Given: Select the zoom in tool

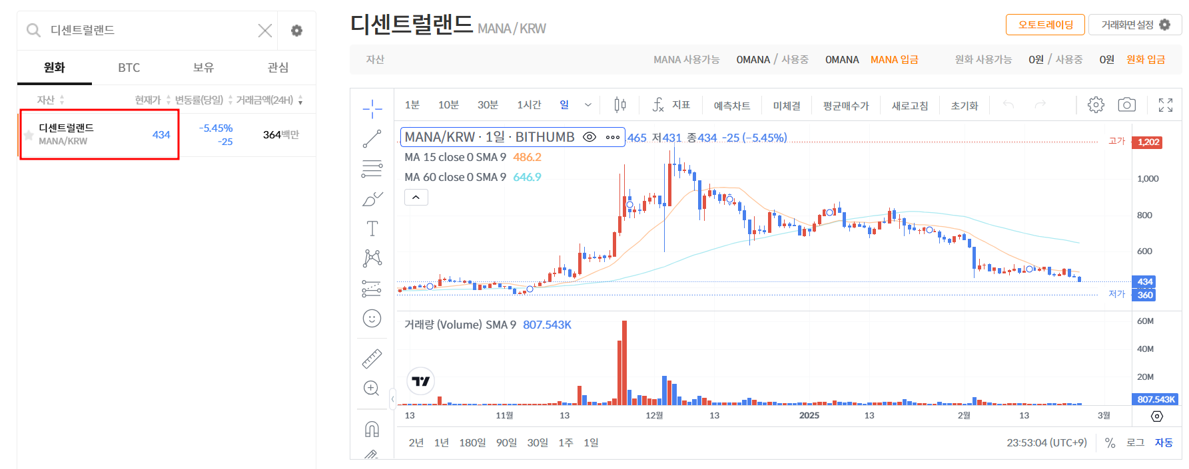Looking at the screenshot, I should (x=372, y=389).
